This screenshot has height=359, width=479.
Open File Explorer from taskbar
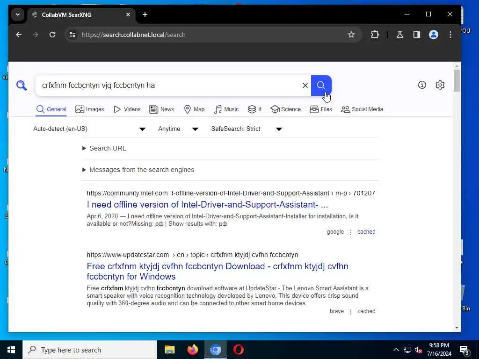pos(169,350)
